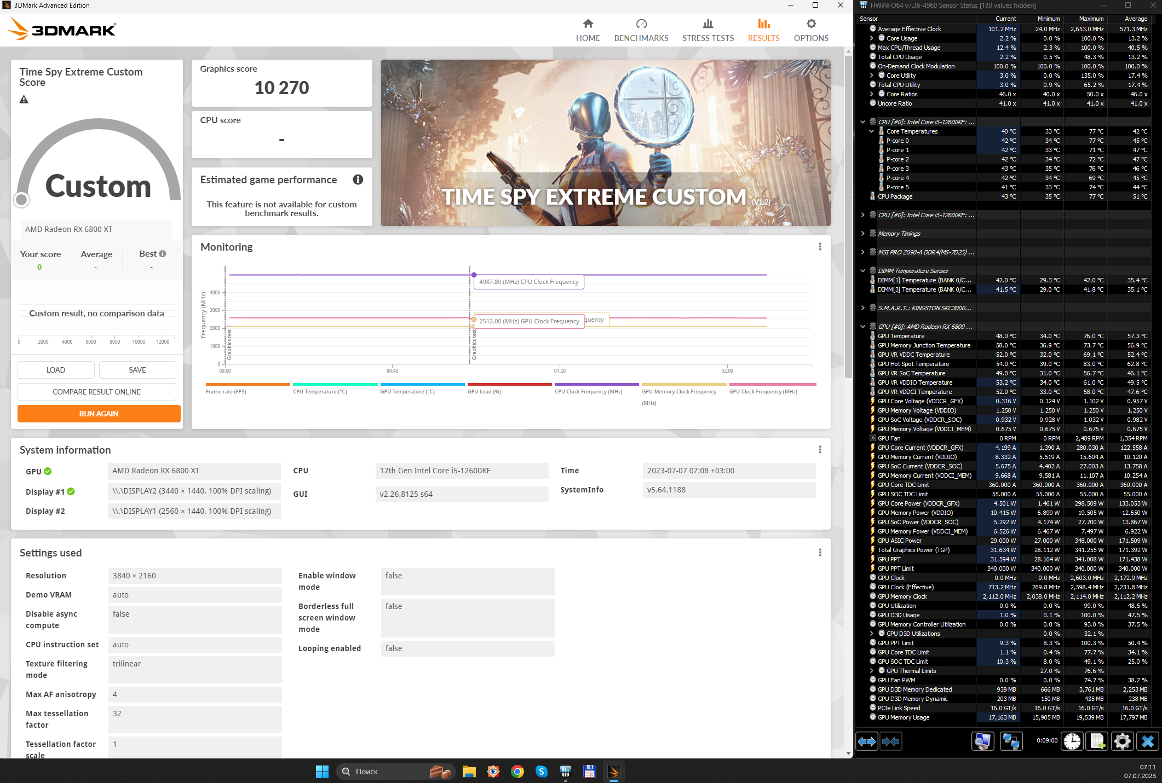1162x783 pixels.
Task: Switch to the BENCHMARKS tab
Action: 641,30
